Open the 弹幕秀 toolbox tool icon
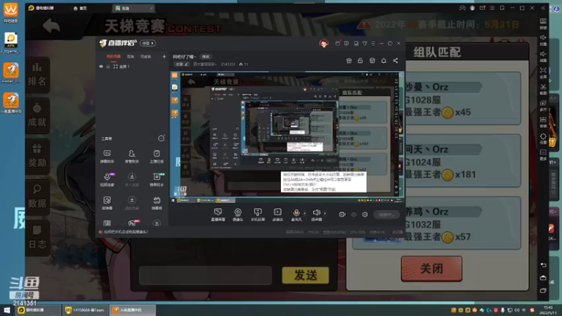This screenshot has height=316, width=562. click(x=157, y=202)
